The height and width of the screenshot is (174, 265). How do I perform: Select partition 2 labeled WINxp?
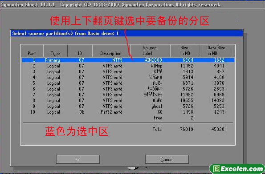(128, 66)
